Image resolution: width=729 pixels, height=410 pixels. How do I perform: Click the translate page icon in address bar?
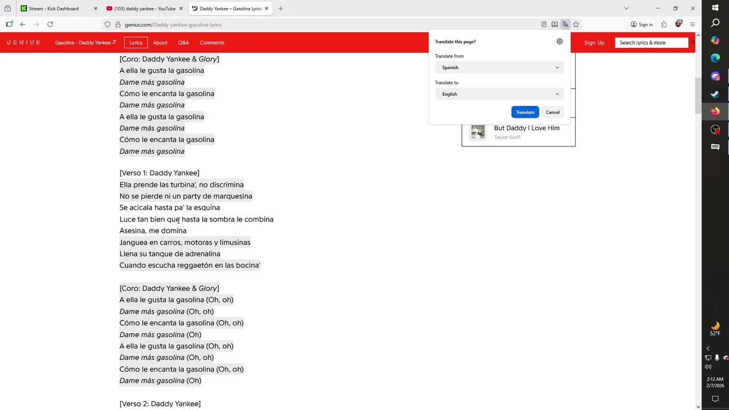tap(565, 24)
